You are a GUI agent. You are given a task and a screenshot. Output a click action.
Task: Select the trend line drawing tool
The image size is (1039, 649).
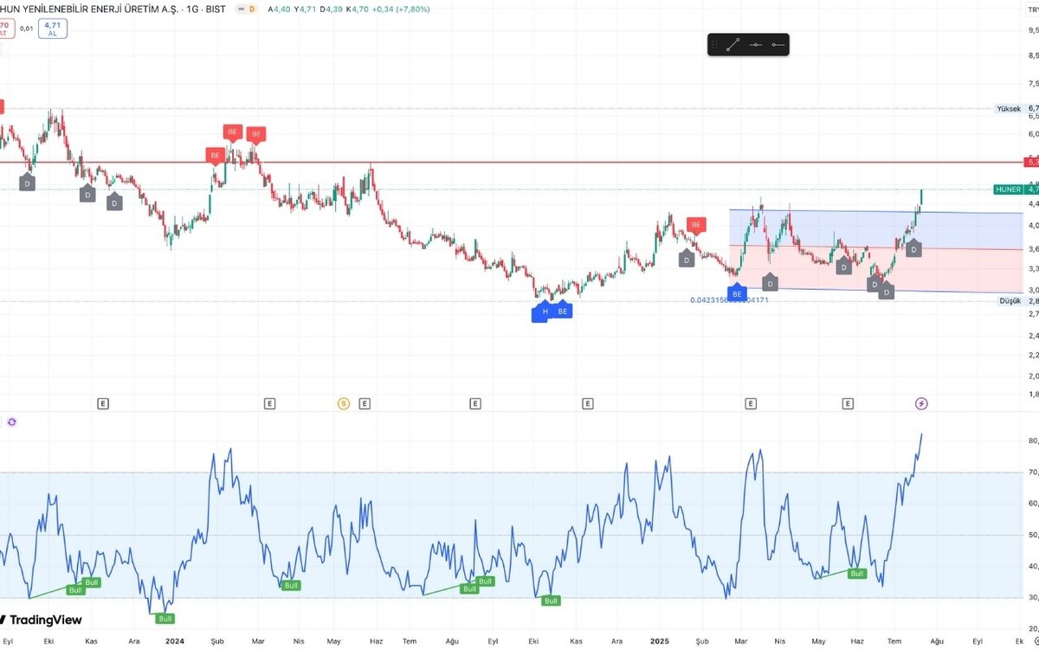pos(732,45)
